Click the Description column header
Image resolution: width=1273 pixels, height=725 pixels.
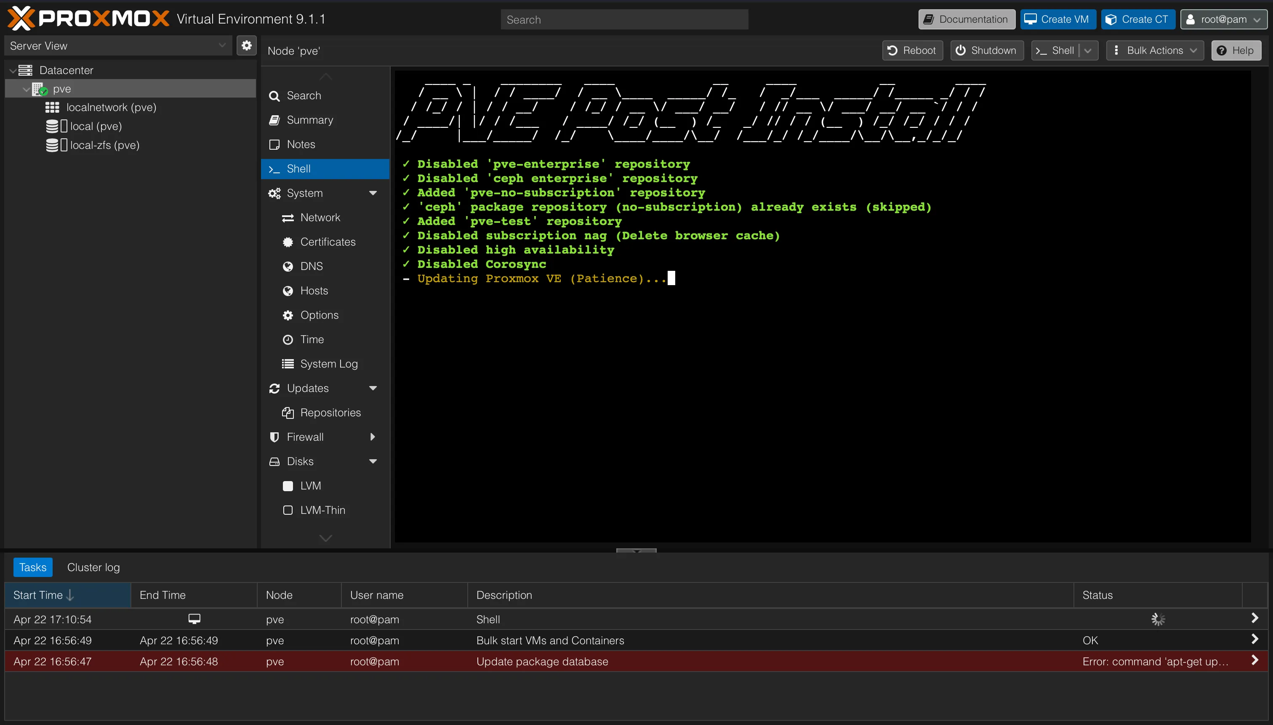coord(770,595)
